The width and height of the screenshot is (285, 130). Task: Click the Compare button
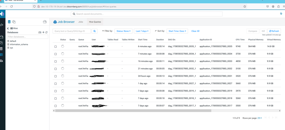(x=253, y=31)
